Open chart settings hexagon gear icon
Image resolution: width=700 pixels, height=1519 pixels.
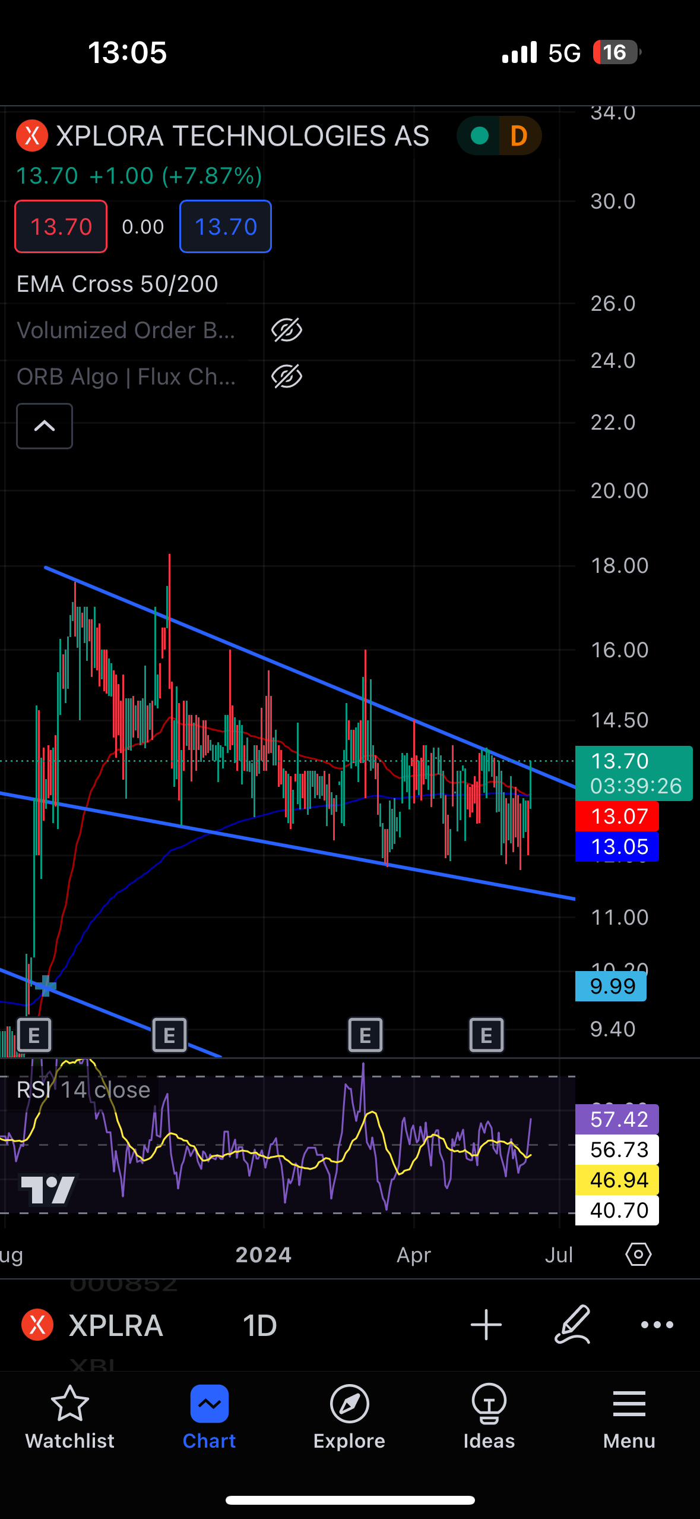click(638, 1255)
